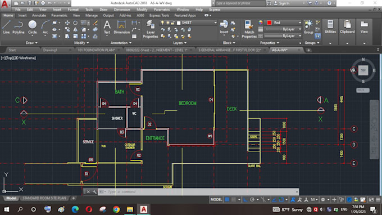
Task: Toggle layer lock icon for SHEET
Action: tap(172, 23)
